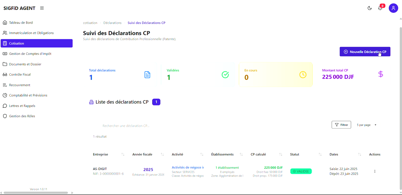
Task: Open Contrôle Fiscal via its sidebar icon
Action: (x=5, y=74)
